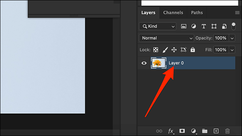Create a new group folder icon

coord(205,131)
